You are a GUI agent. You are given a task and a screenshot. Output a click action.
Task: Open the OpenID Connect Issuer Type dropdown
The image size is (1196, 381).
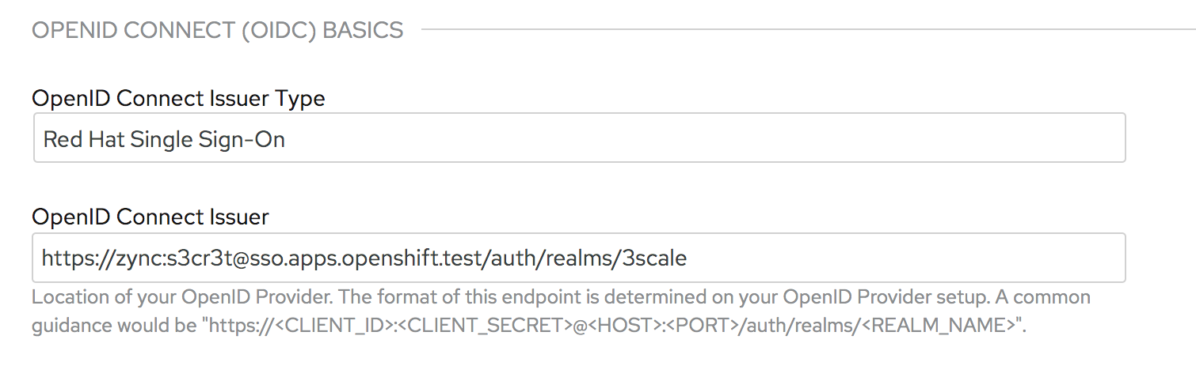point(578,139)
